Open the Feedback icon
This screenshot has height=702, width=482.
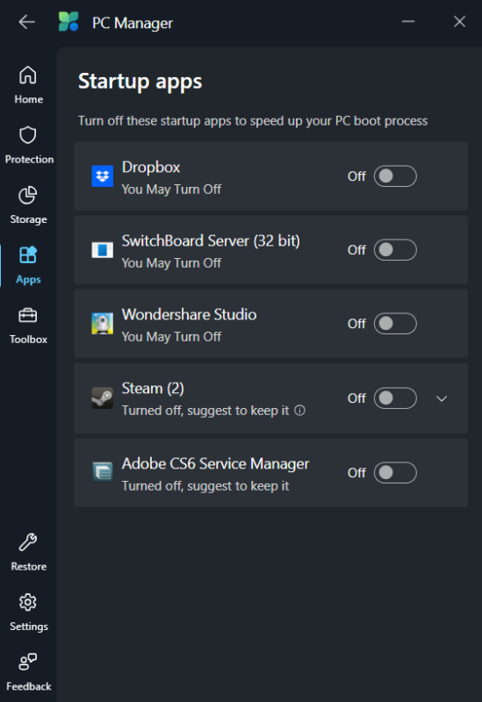coord(28,662)
